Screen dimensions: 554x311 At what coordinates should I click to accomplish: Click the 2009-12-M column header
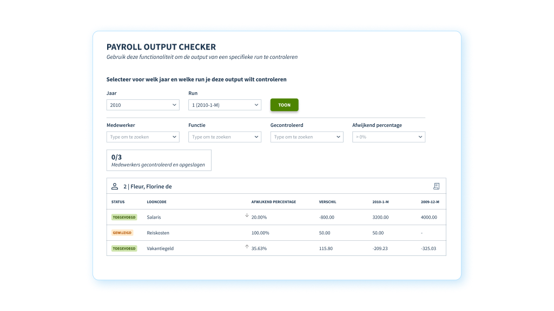[430, 202]
